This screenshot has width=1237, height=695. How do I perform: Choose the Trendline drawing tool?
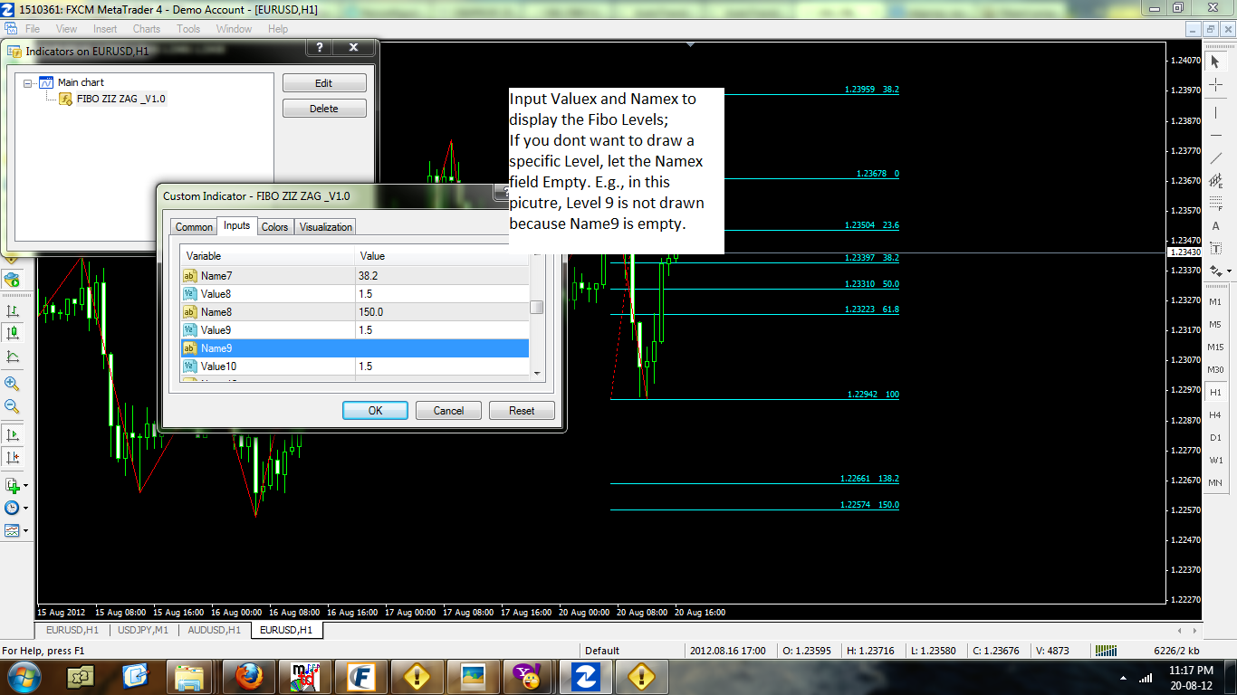[x=1215, y=158]
